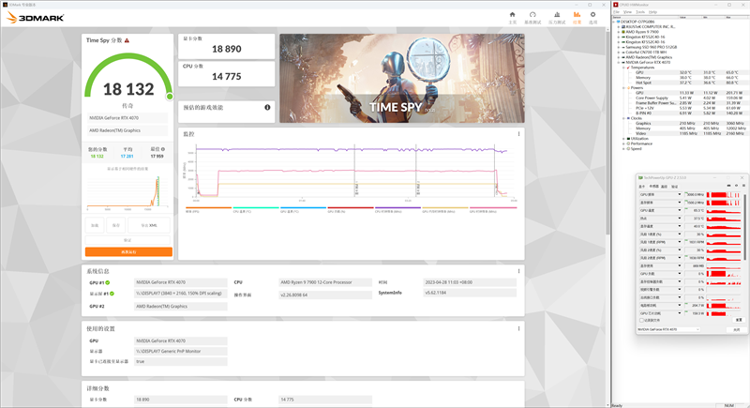Open the three-dot menu of 使用的设置 panel
This screenshot has width=750, height=408.
pos(518,328)
